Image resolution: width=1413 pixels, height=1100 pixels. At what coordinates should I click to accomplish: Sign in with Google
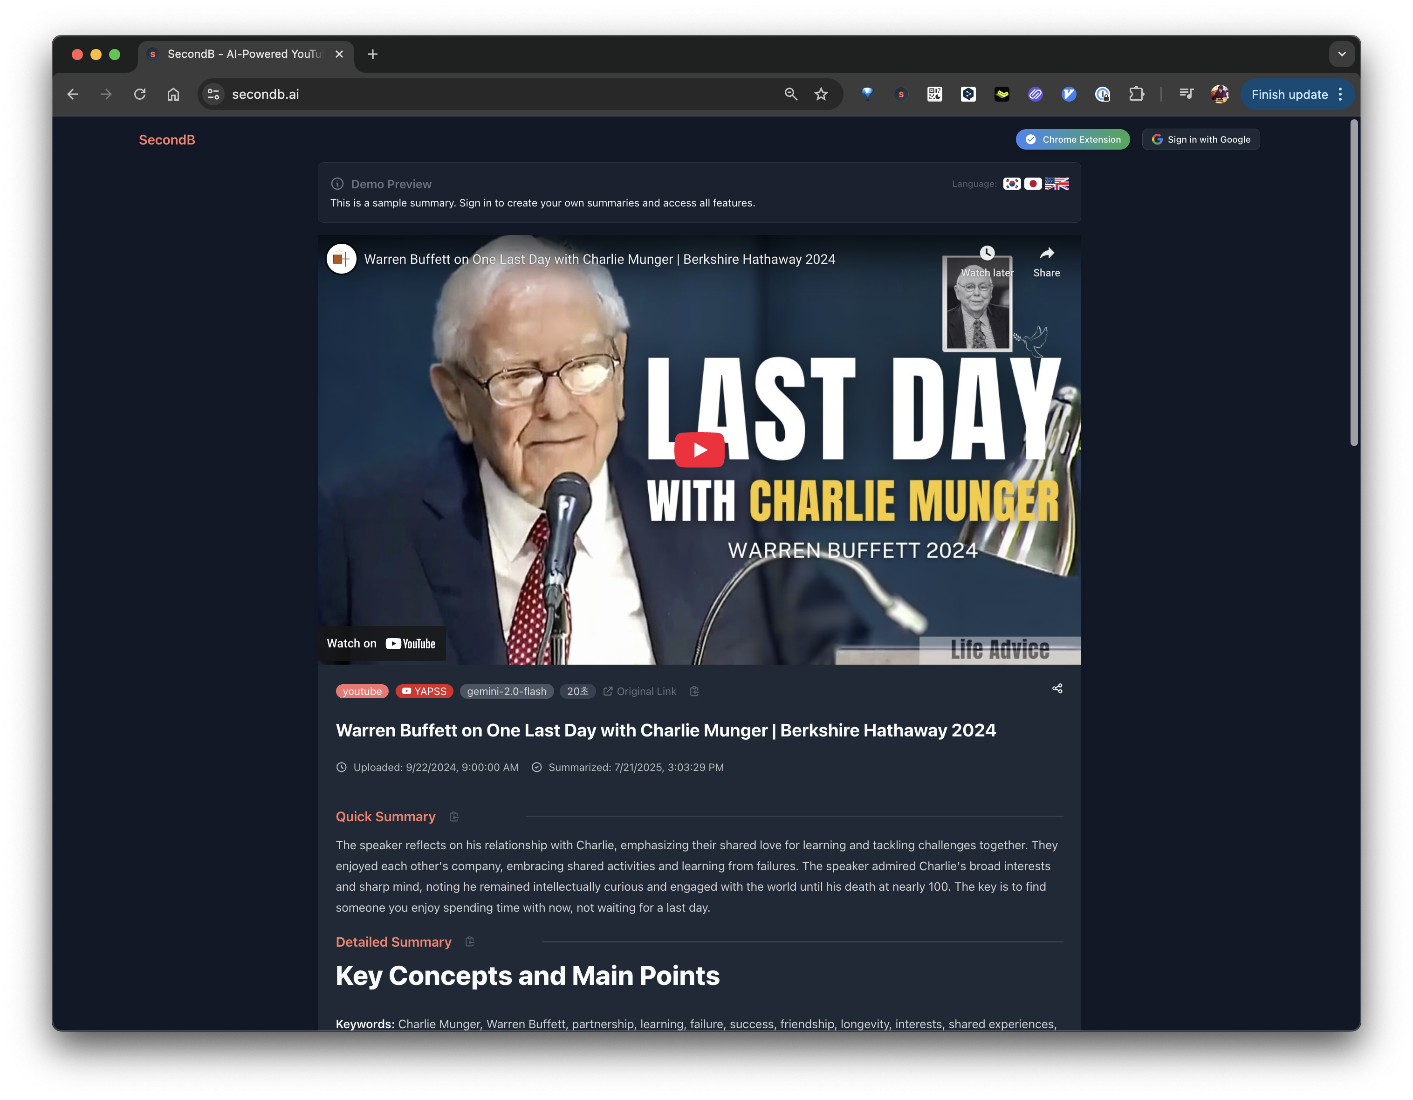click(x=1201, y=140)
